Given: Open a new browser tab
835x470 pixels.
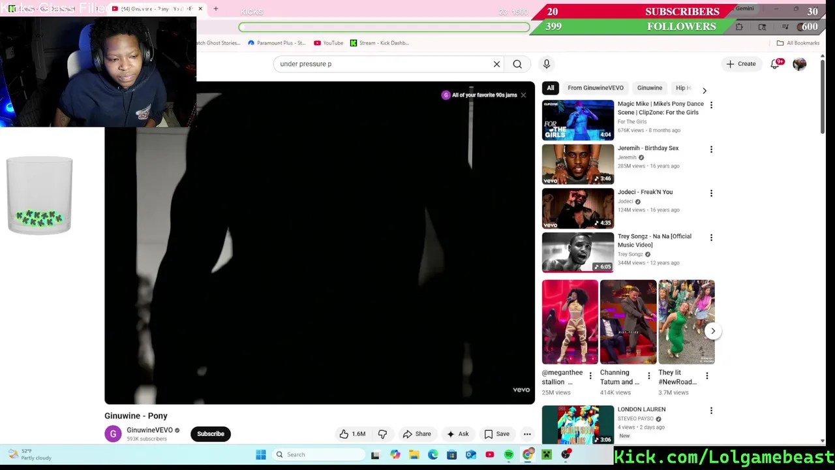Looking at the screenshot, I should point(216,8).
